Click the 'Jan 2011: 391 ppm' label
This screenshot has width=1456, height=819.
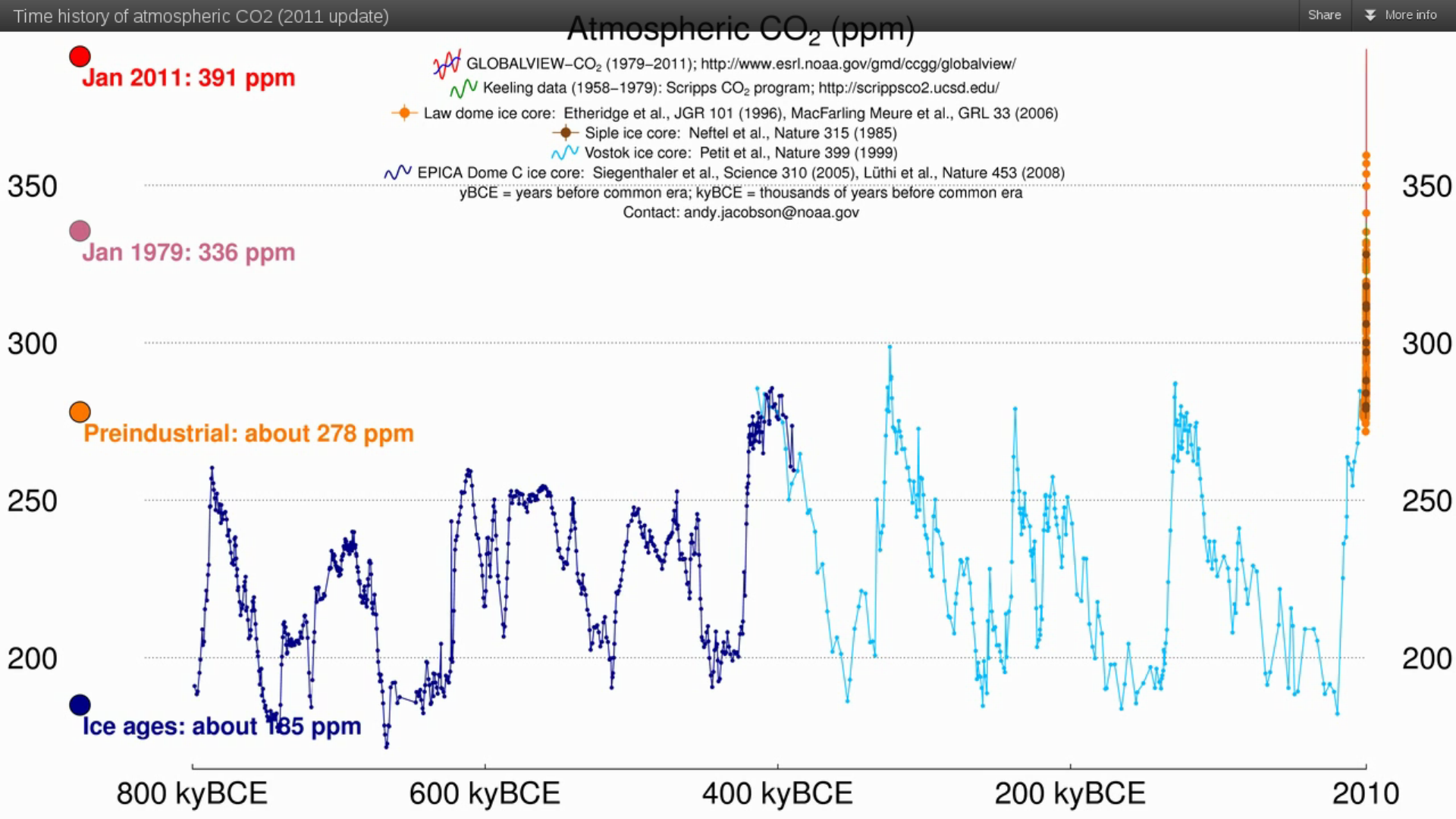pos(188,78)
